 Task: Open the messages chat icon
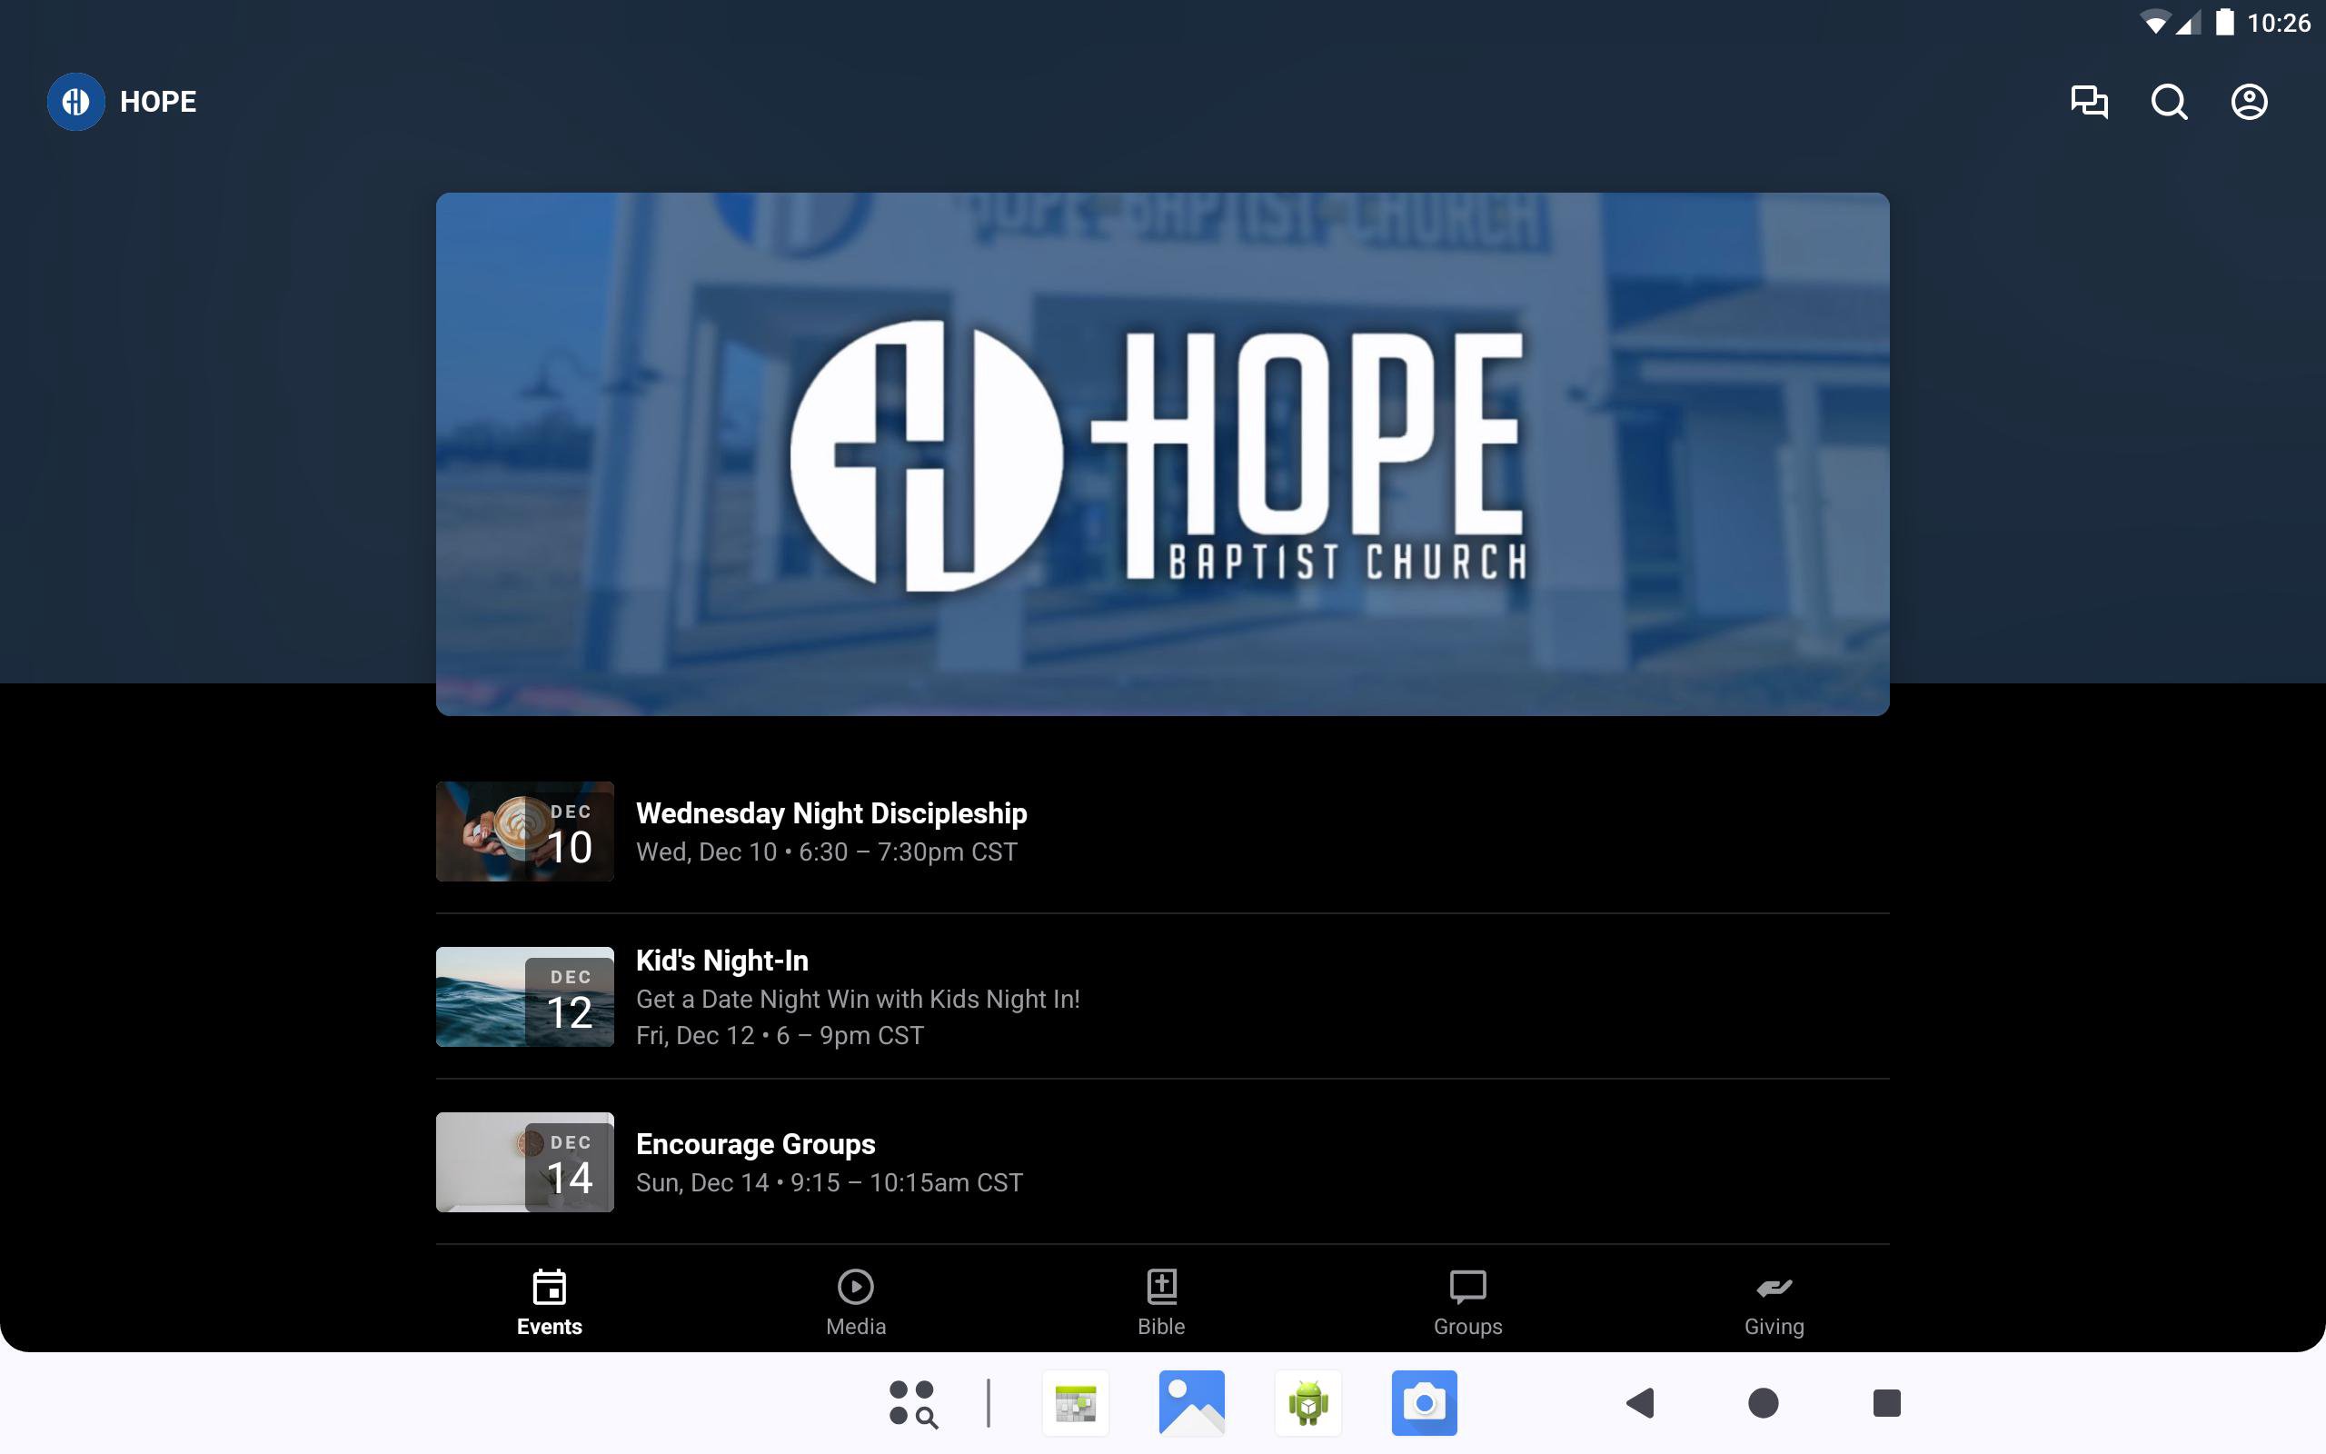2089,101
